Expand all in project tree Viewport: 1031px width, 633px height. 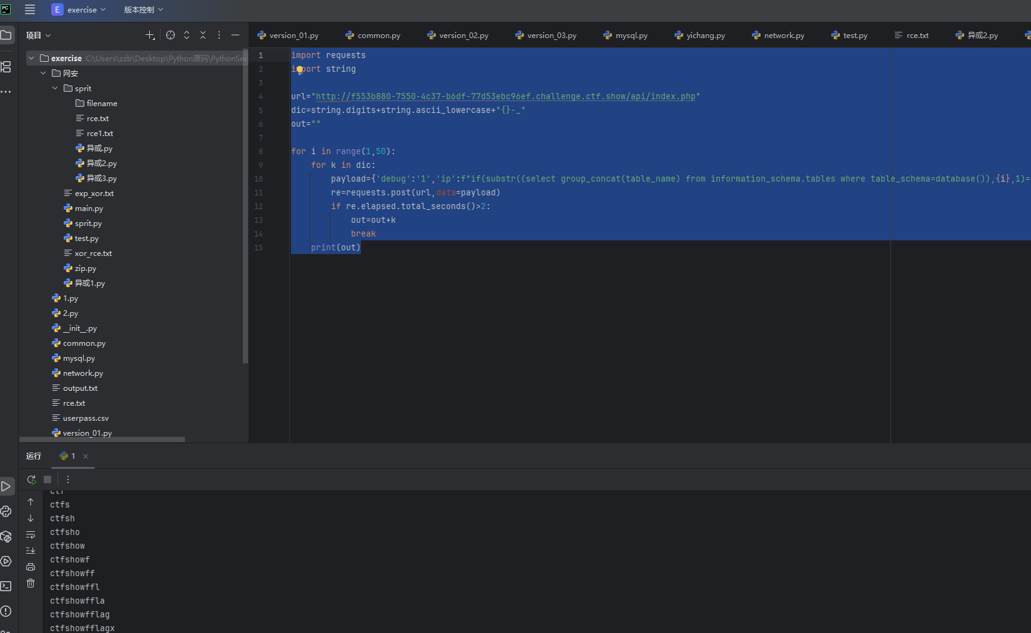[x=186, y=35]
